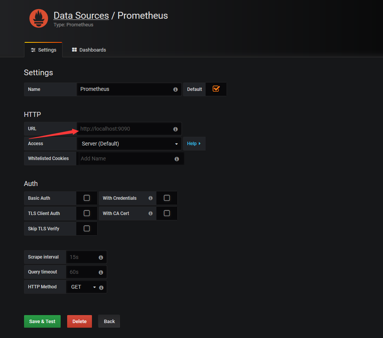
Task: Click the URL input field
Action: [x=129, y=129]
